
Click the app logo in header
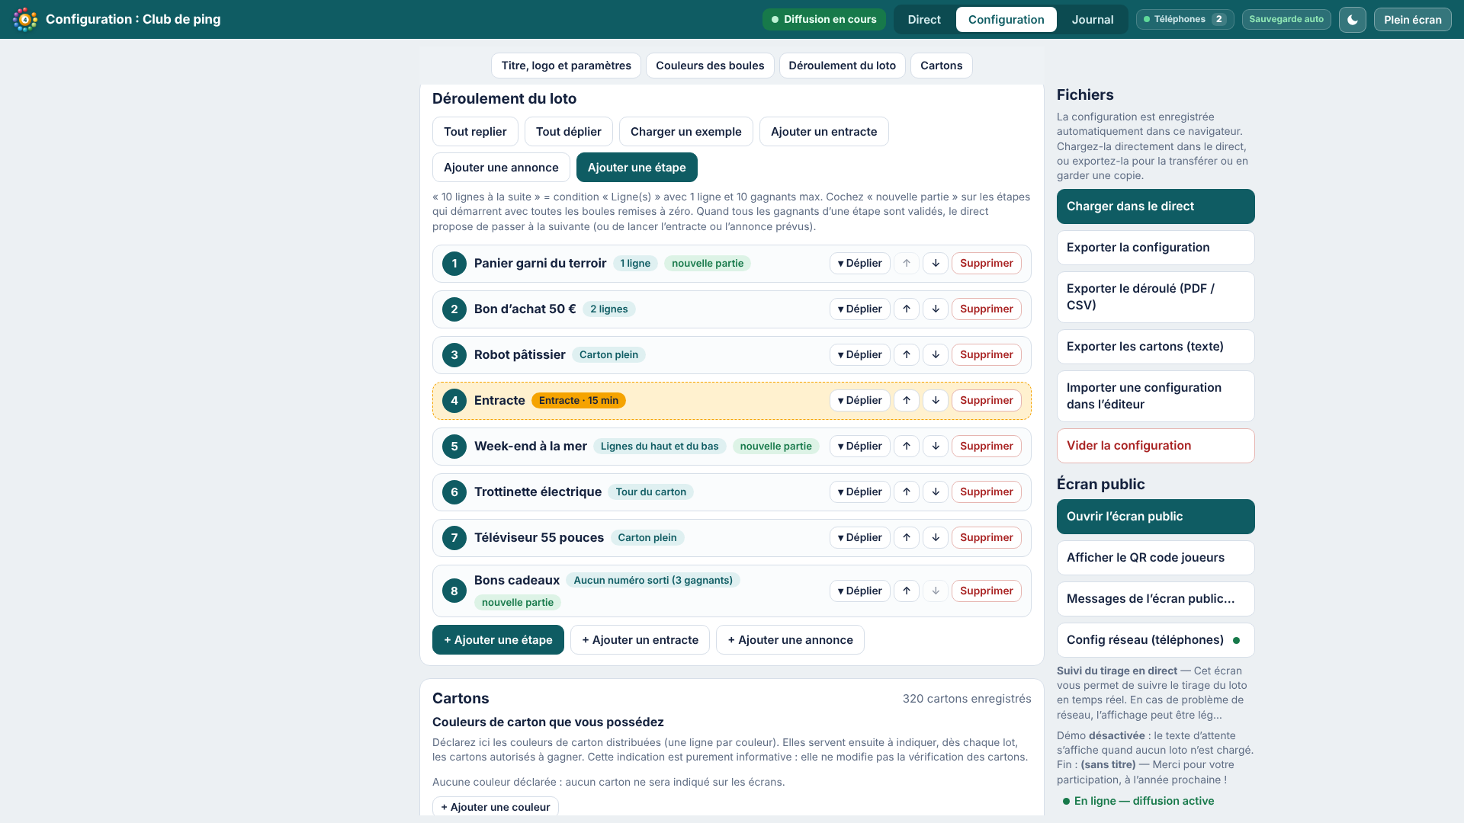(x=25, y=20)
